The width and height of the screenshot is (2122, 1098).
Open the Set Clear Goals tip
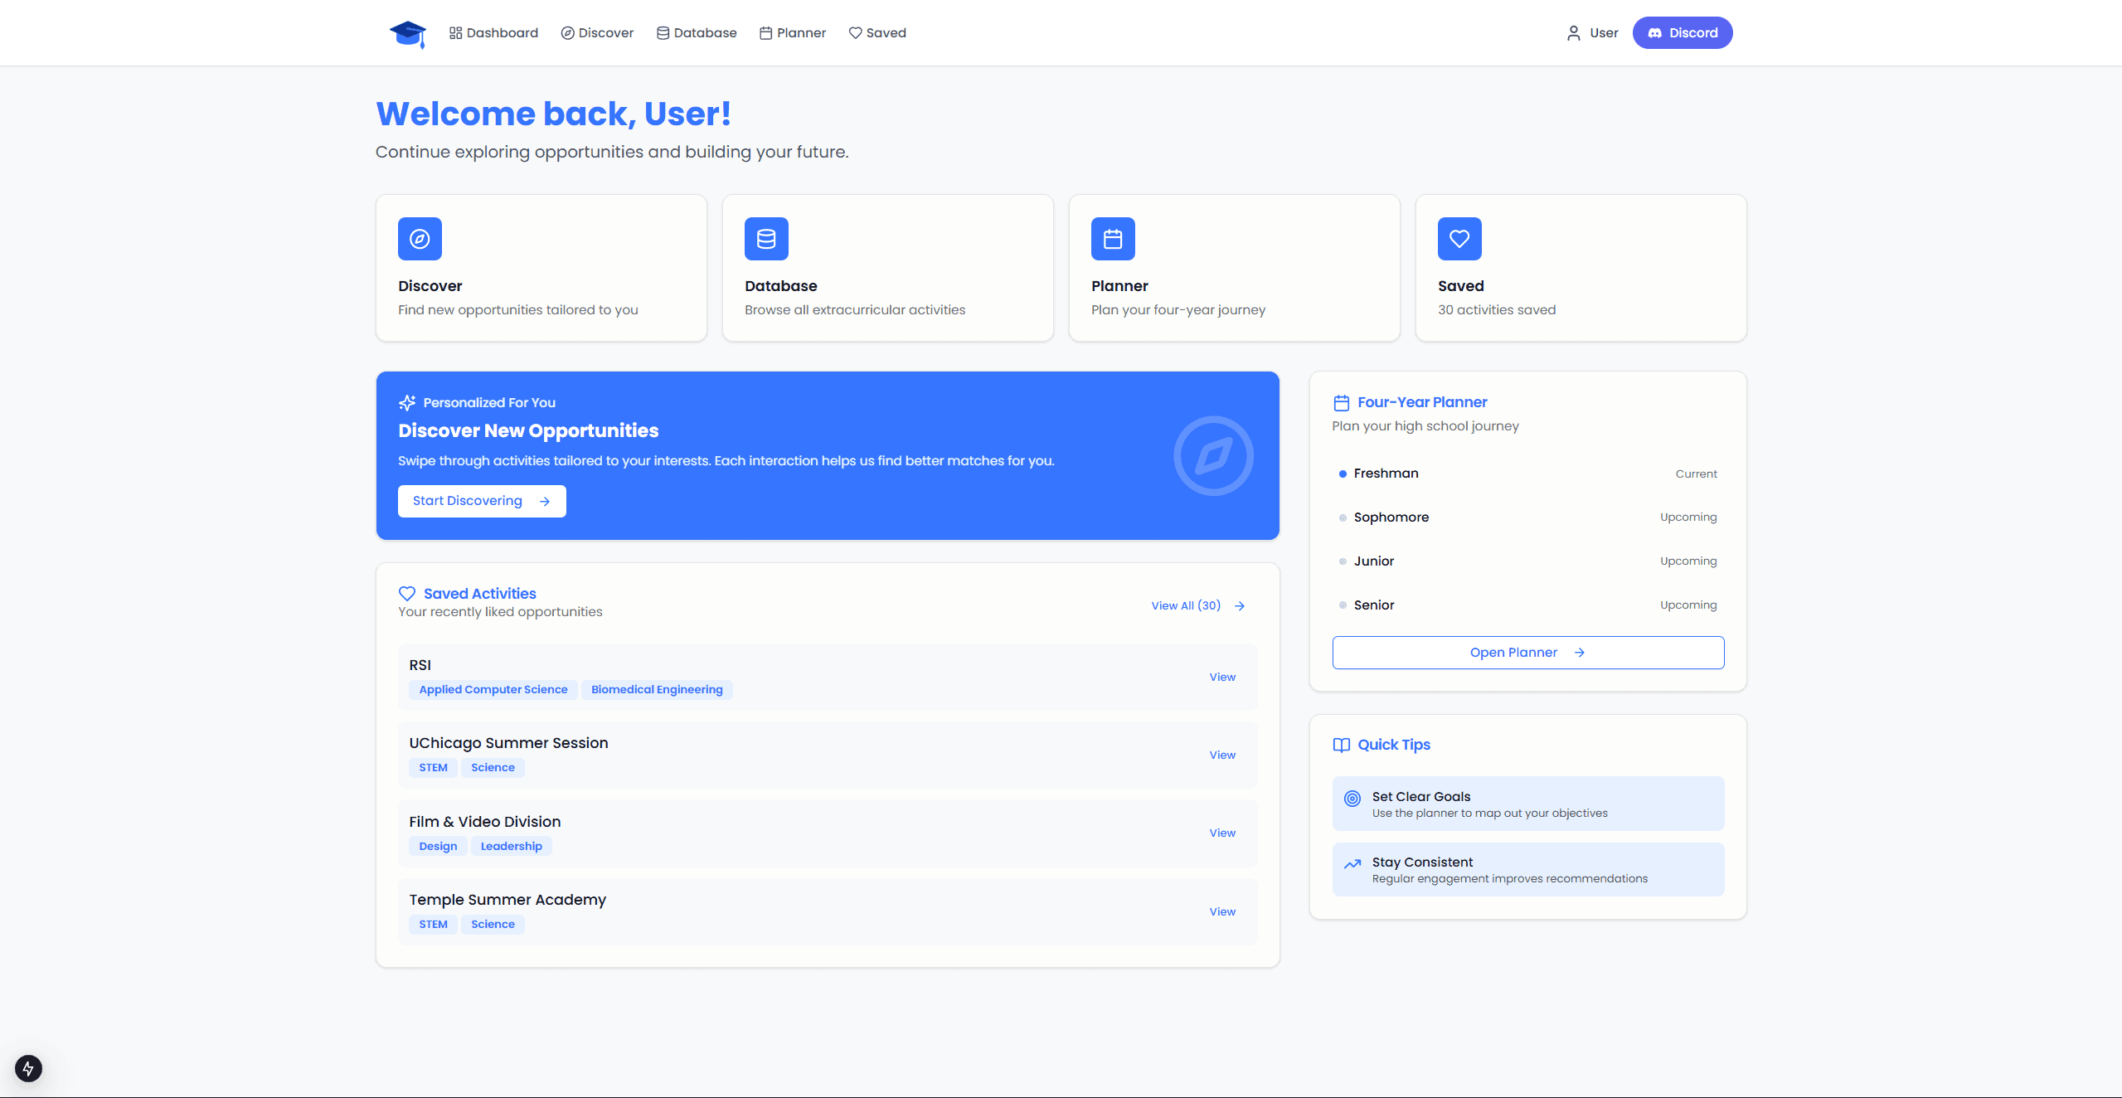click(x=1527, y=804)
